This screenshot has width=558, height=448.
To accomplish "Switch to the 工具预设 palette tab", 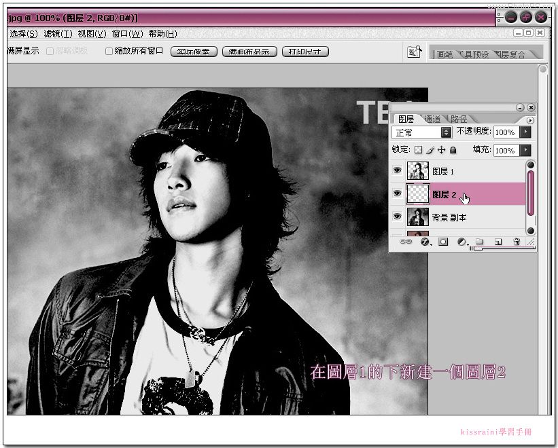I will [x=474, y=54].
